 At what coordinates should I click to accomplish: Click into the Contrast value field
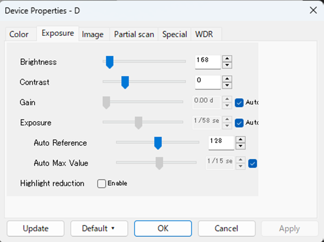208,82
